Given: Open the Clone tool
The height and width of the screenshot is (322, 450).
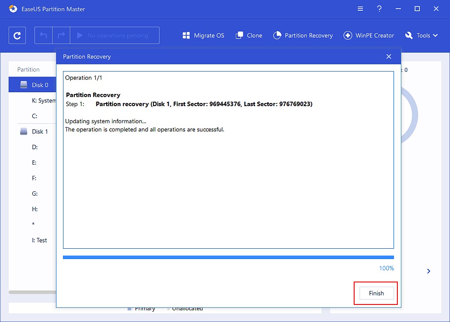Looking at the screenshot, I should 248,36.
